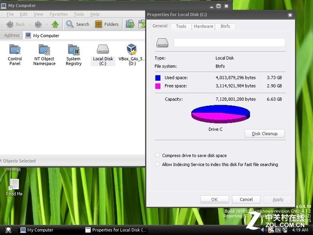
Task: Click the My Computer address field
Action: [x=85, y=36]
